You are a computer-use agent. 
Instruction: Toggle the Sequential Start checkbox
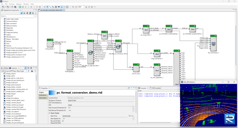[63, 123]
